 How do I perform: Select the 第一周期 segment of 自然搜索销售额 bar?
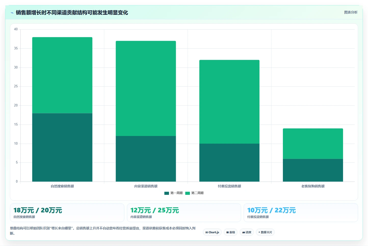coord(62,147)
